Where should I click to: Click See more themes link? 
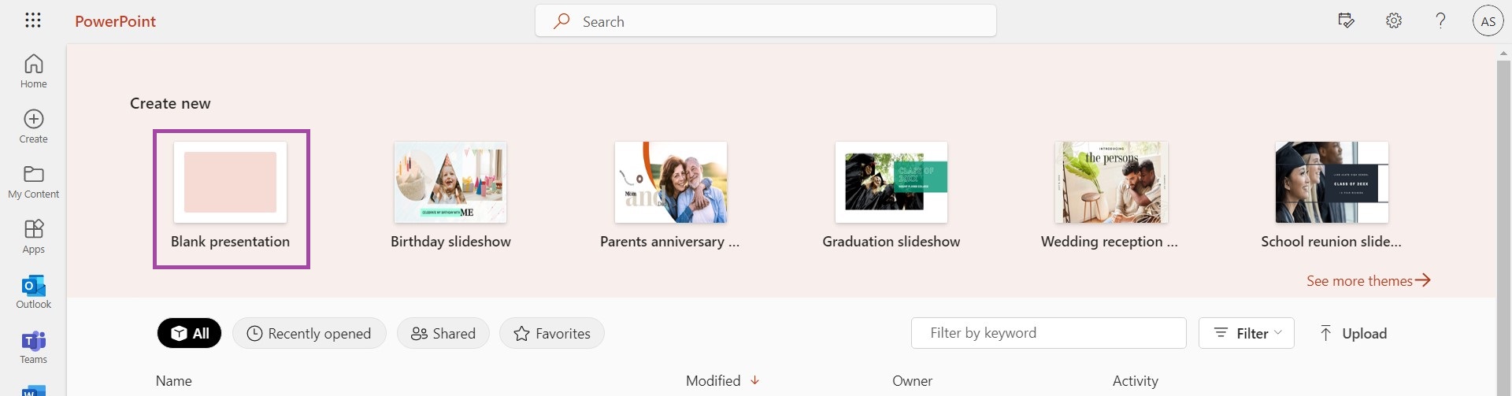coord(1368,281)
